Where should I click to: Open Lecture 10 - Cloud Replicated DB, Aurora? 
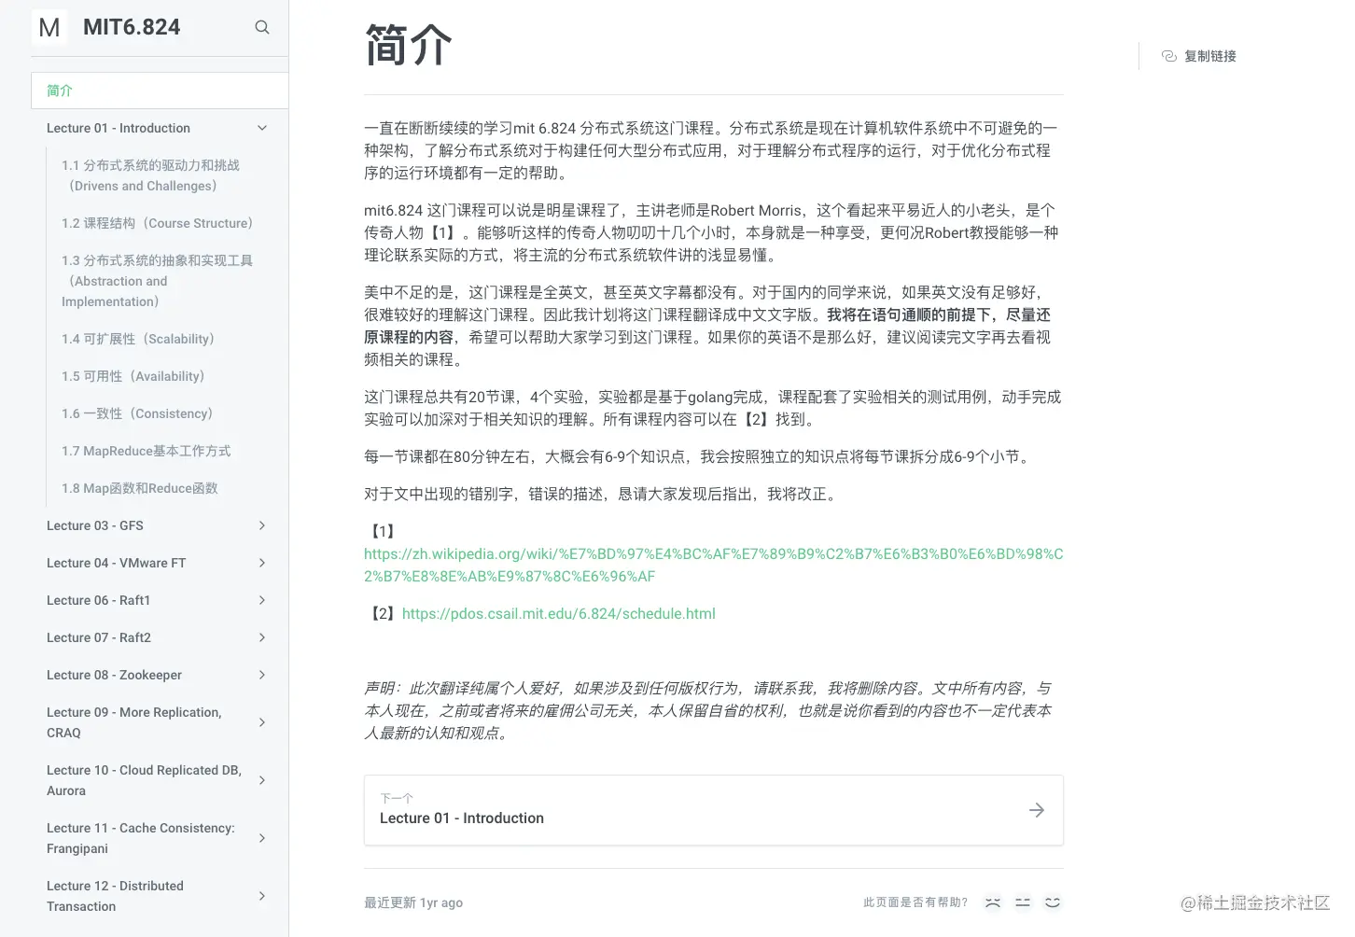click(x=145, y=780)
